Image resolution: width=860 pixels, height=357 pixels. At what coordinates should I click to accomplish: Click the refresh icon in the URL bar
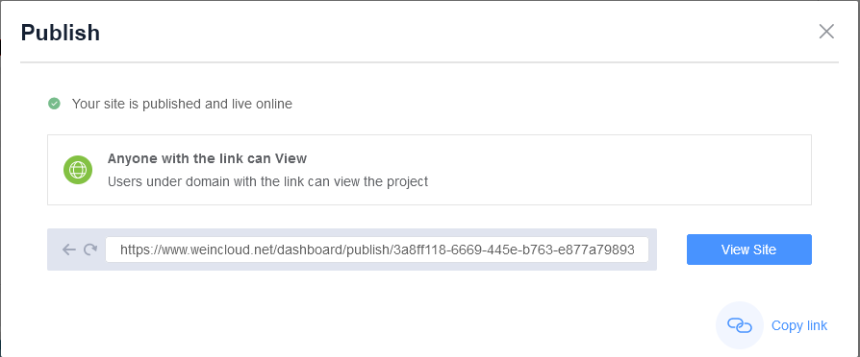click(x=90, y=250)
